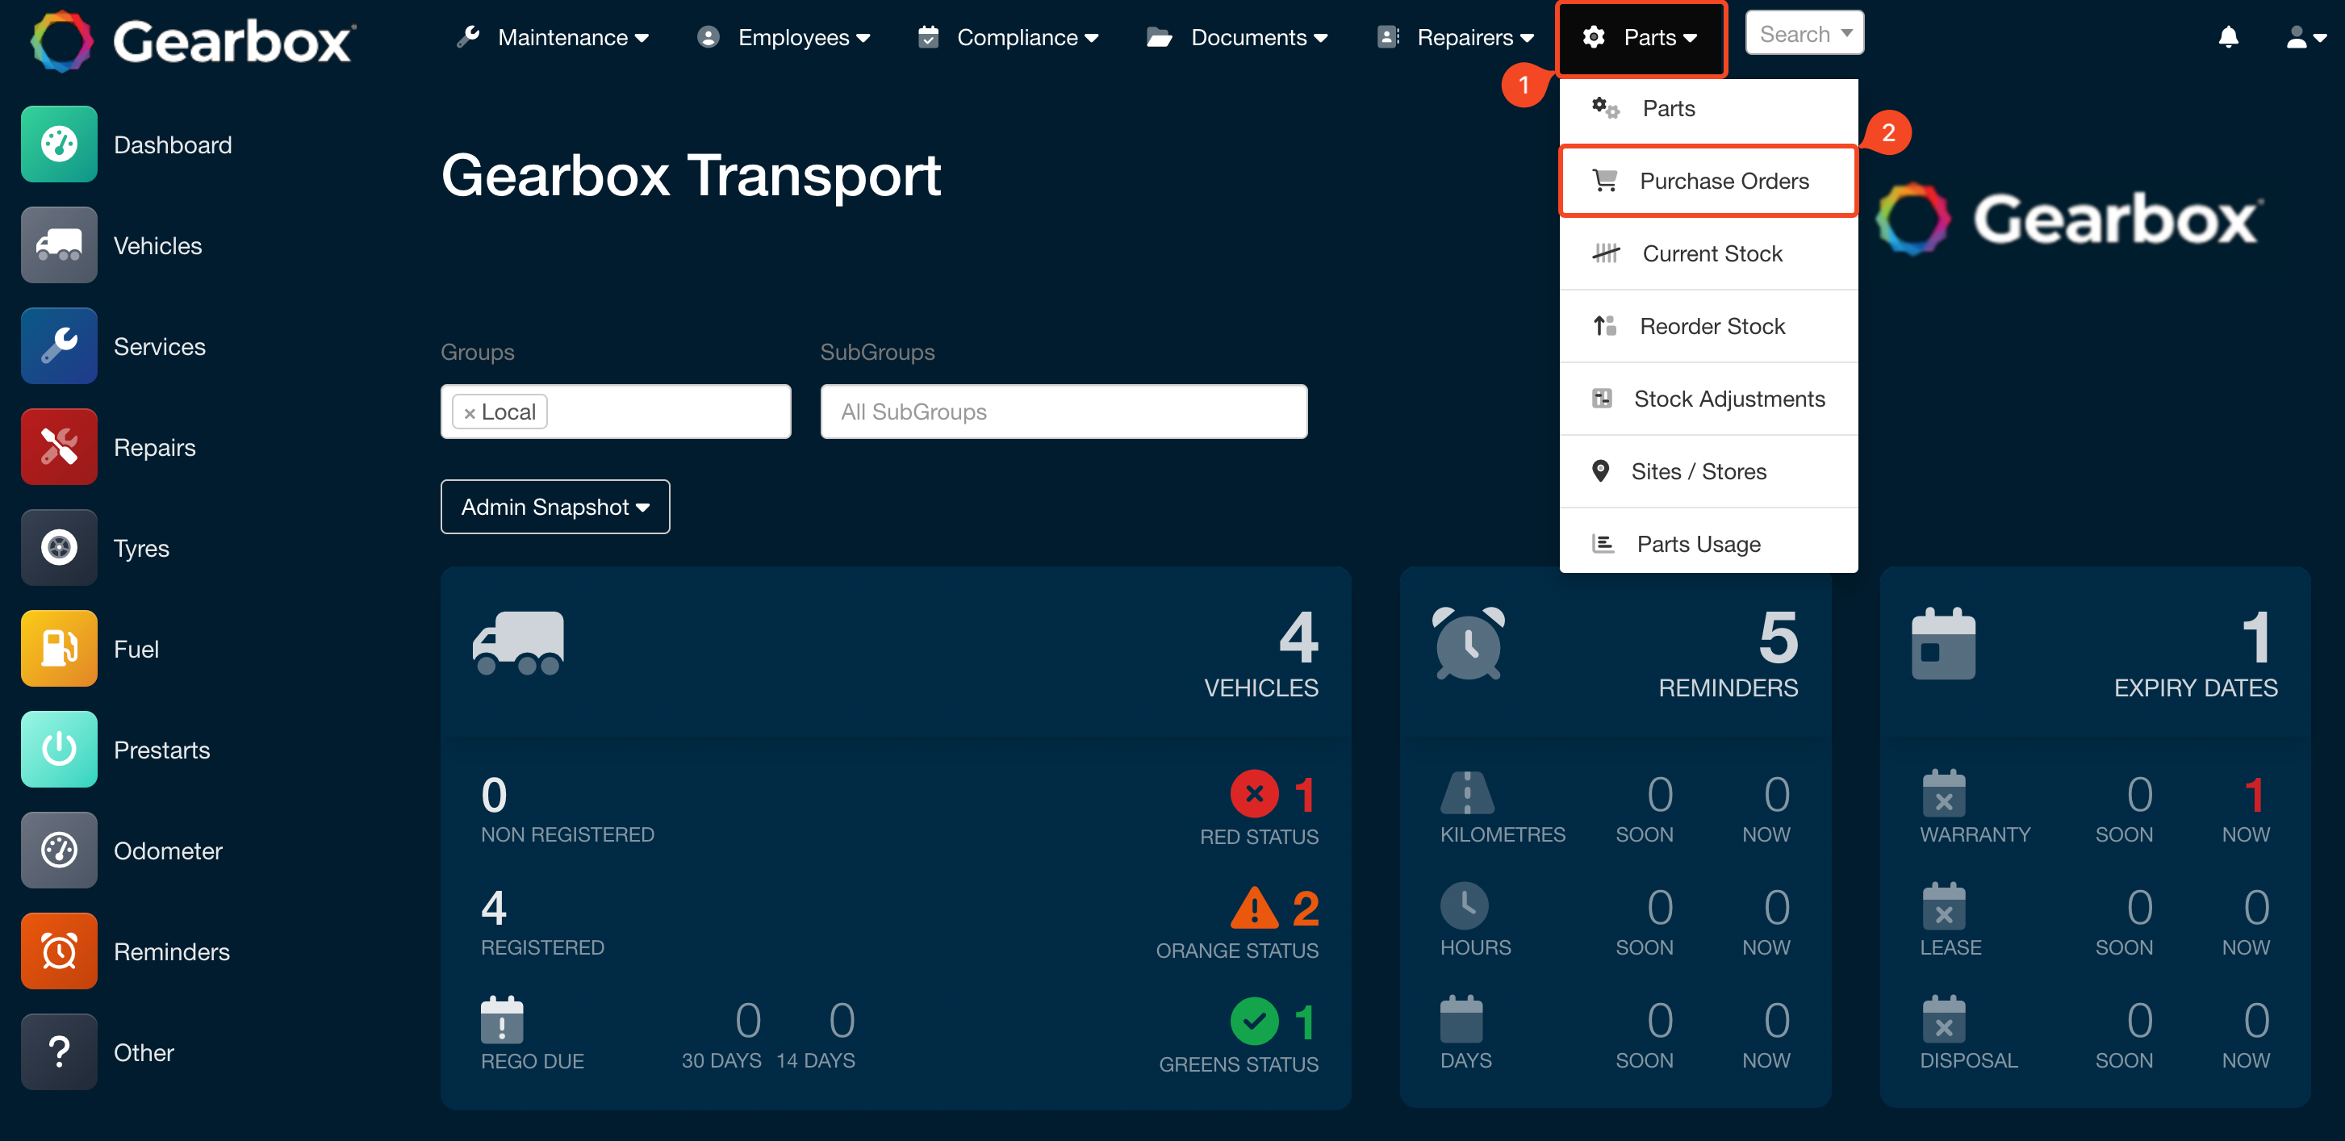Viewport: 2345px width, 1141px height.
Task: Click the Warranty calendar icon
Action: click(x=1944, y=793)
